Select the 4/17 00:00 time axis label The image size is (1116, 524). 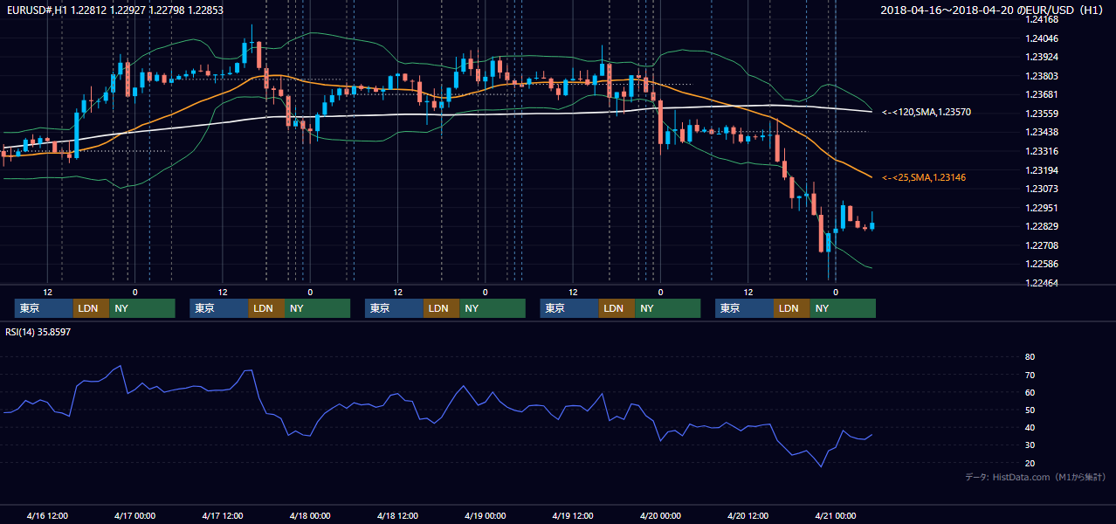pos(135,515)
